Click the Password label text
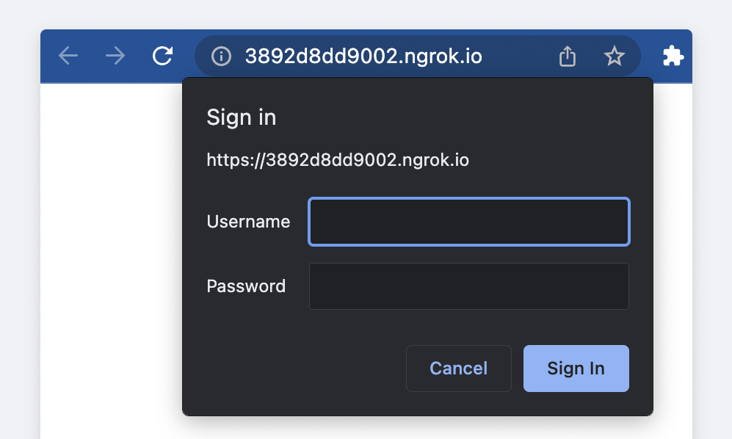This screenshot has height=439, width=732. [x=246, y=286]
